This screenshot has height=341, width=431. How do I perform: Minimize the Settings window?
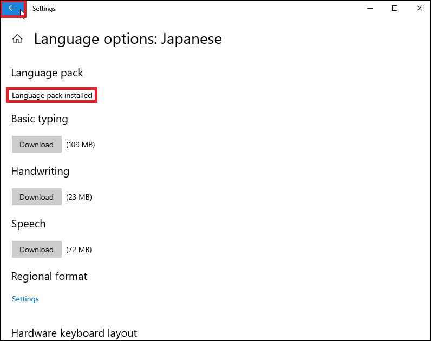pyautogui.click(x=370, y=9)
